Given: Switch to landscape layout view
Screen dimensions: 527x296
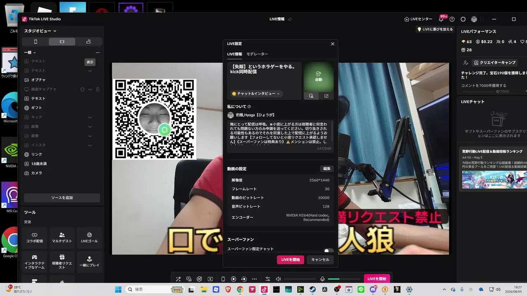Looking at the screenshot, I should pyautogui.click(x=62, y=42).
